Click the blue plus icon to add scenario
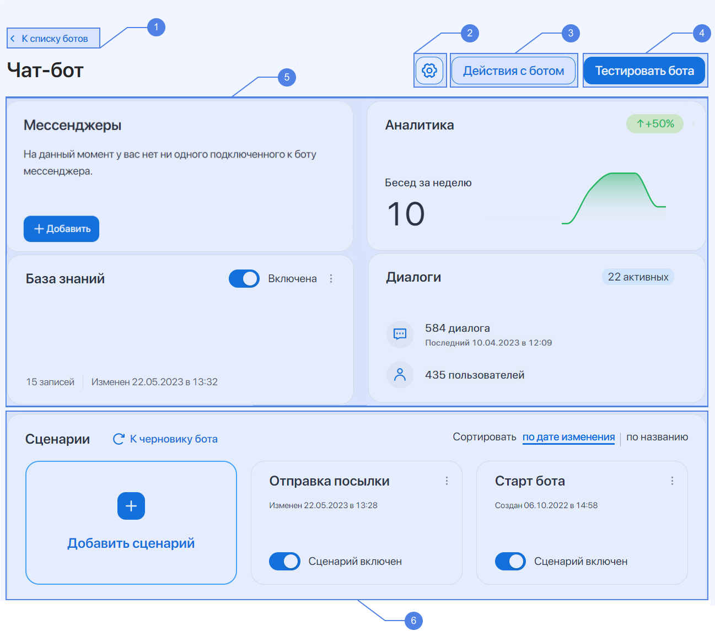This screenshot has width=715, height=636. click(x=131, y=506)
